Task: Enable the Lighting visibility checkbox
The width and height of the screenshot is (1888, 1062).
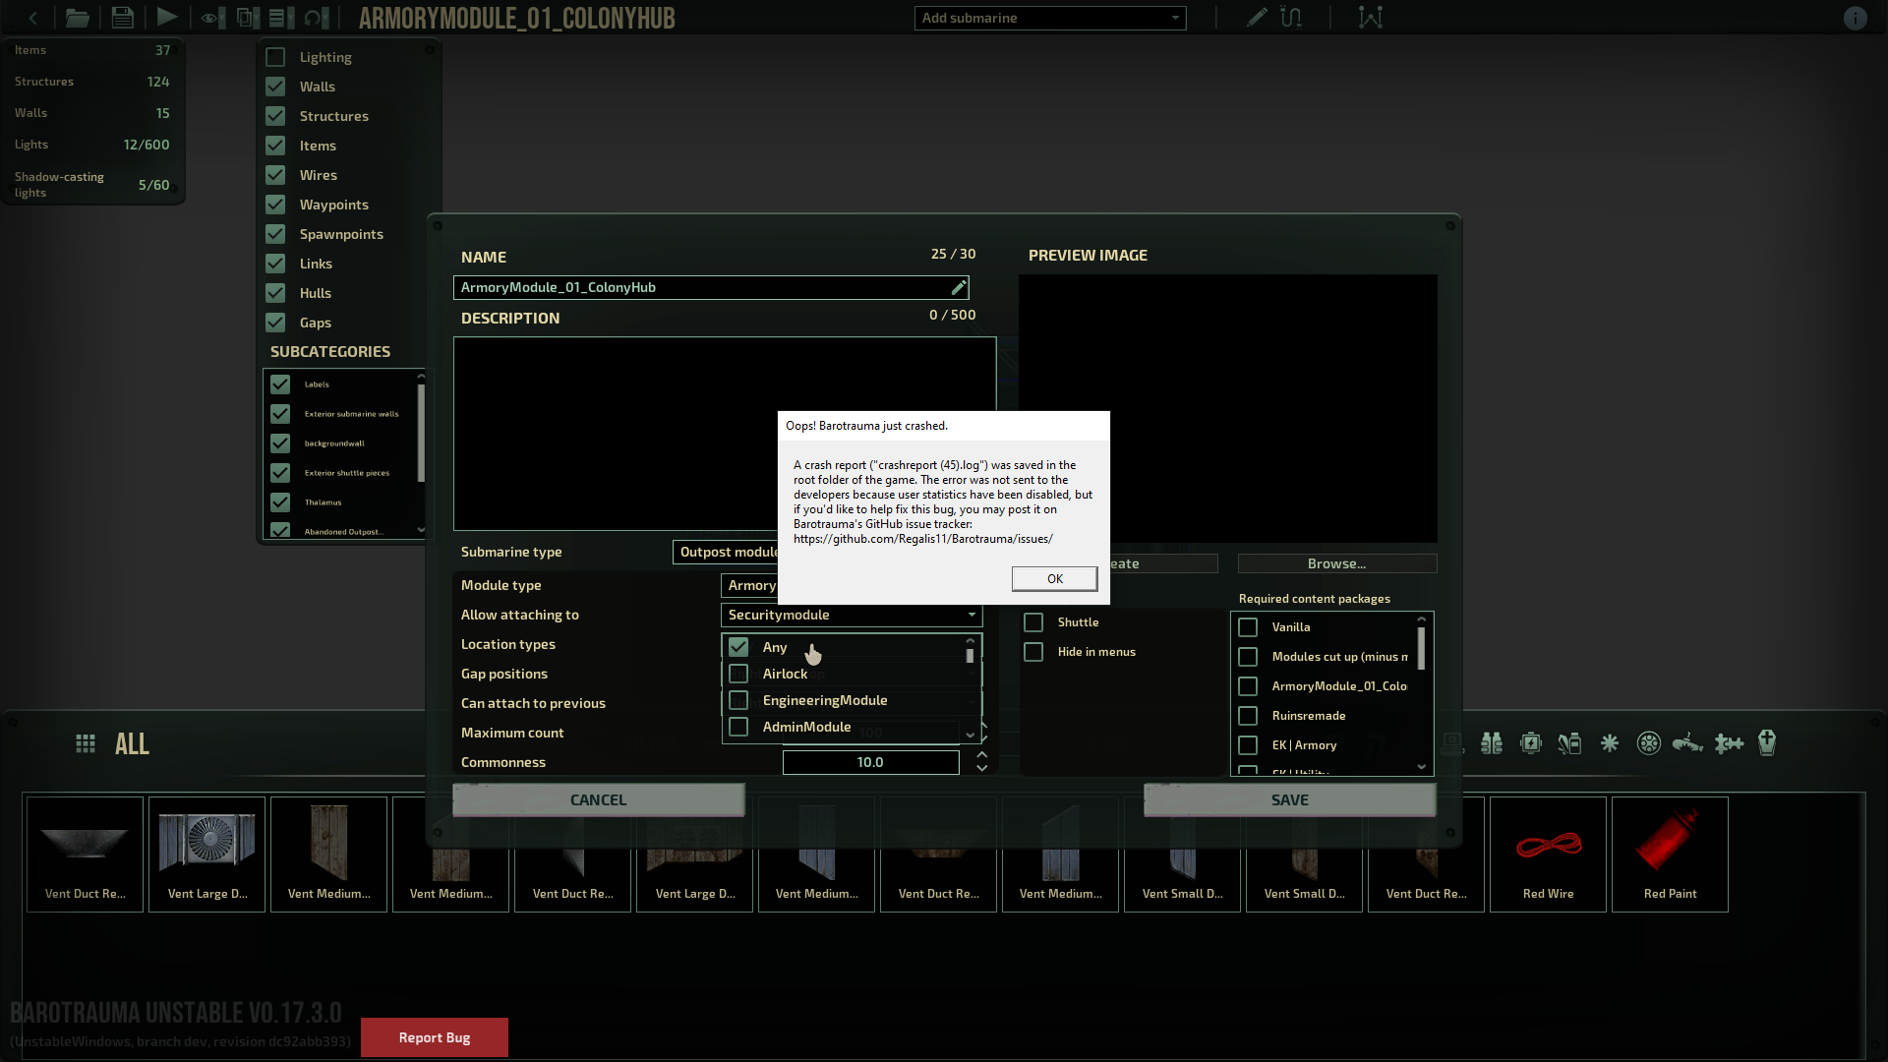Action: (x=275, y=57)
